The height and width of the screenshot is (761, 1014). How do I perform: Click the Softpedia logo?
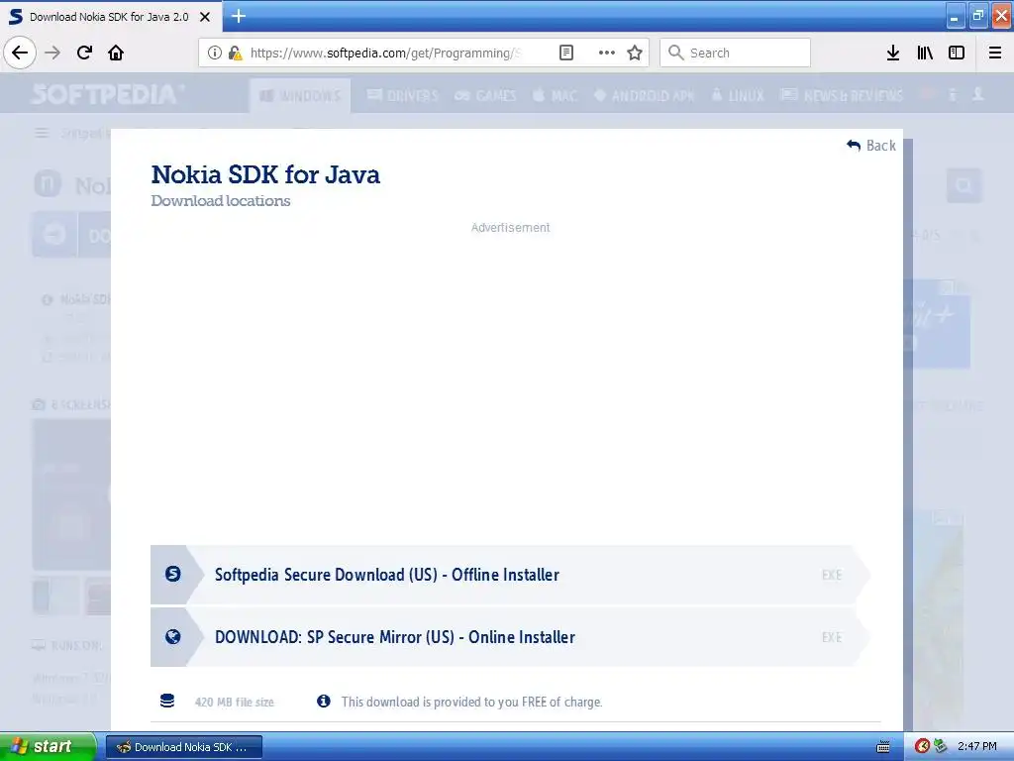(x=107, y=94)
